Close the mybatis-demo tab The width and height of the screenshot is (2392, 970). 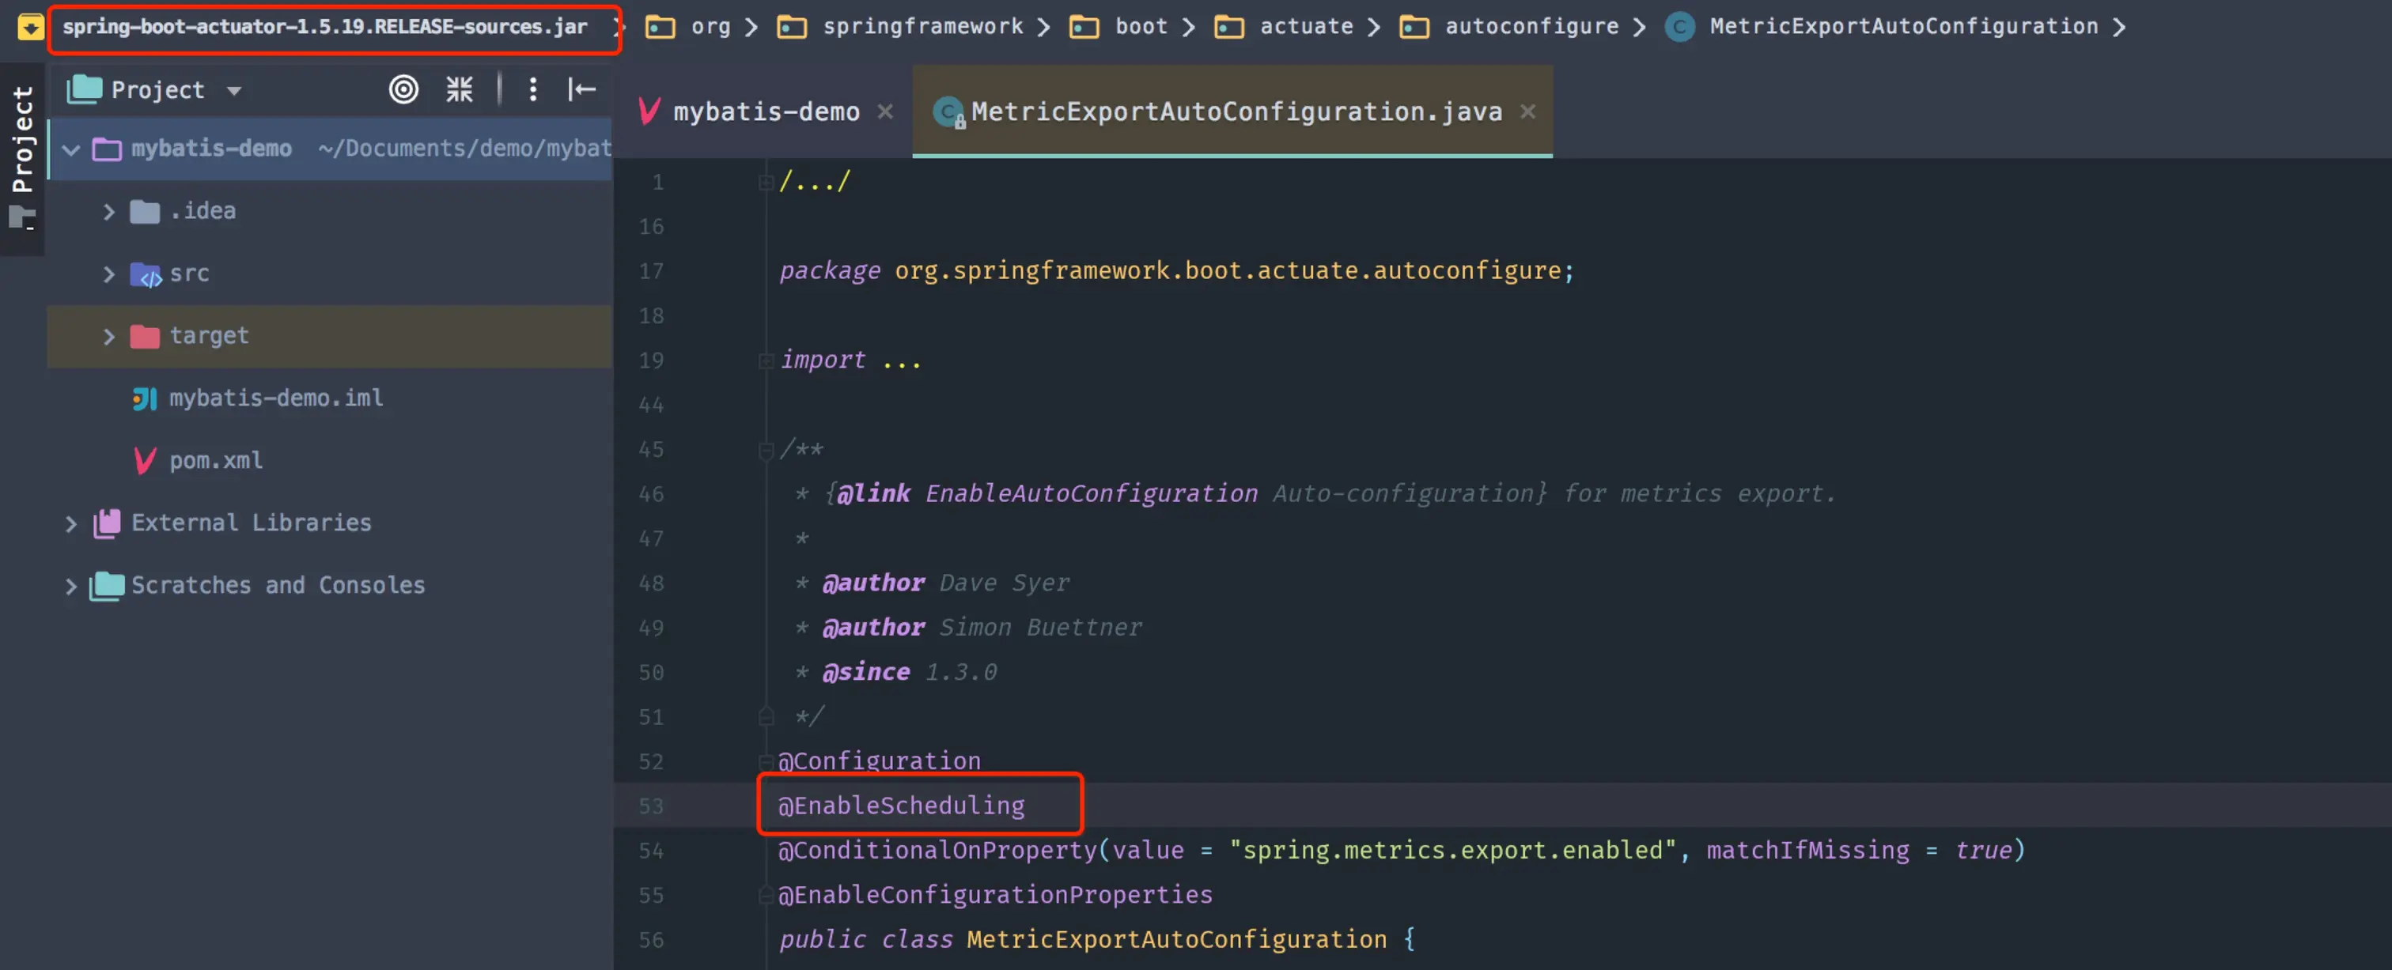[885, 111]
